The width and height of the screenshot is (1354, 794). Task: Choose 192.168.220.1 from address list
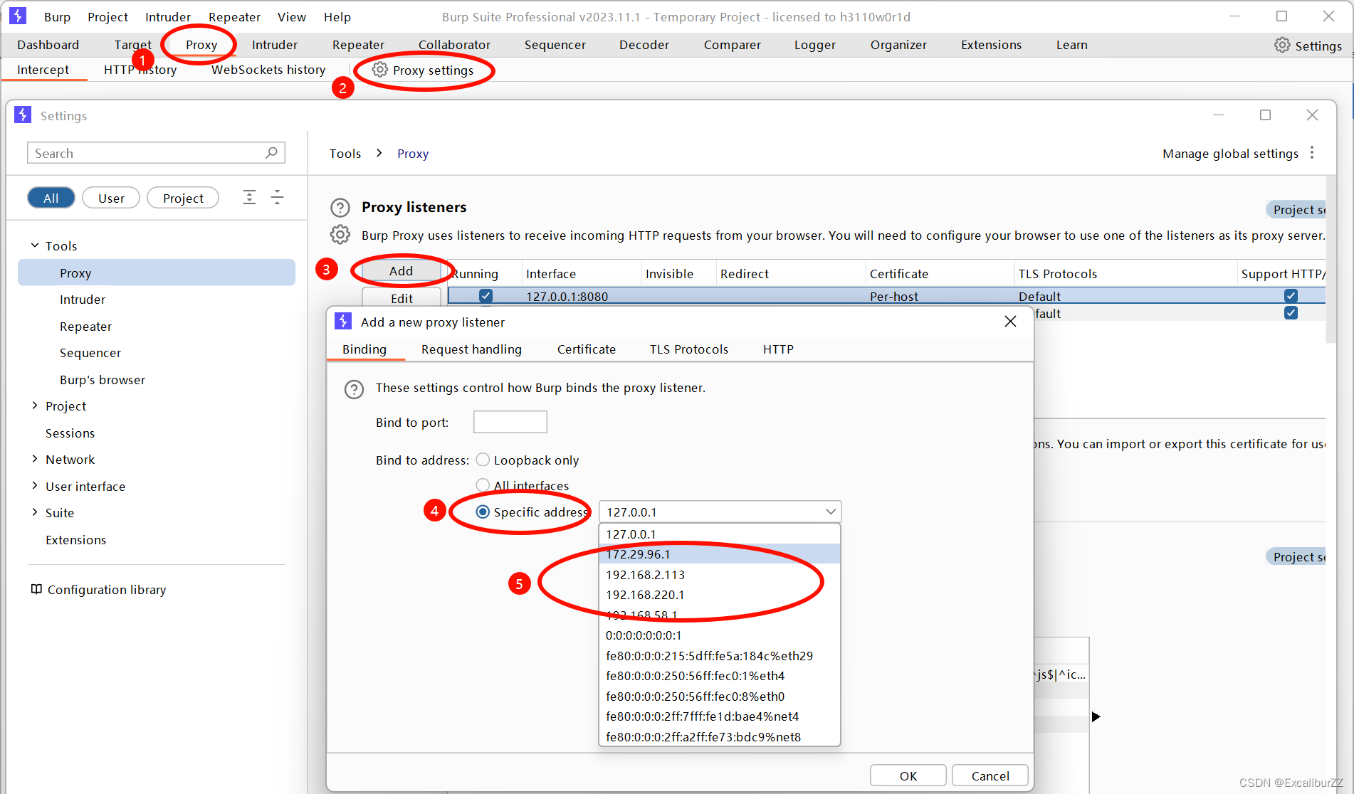pyautogui.click(x=720, y=595)
